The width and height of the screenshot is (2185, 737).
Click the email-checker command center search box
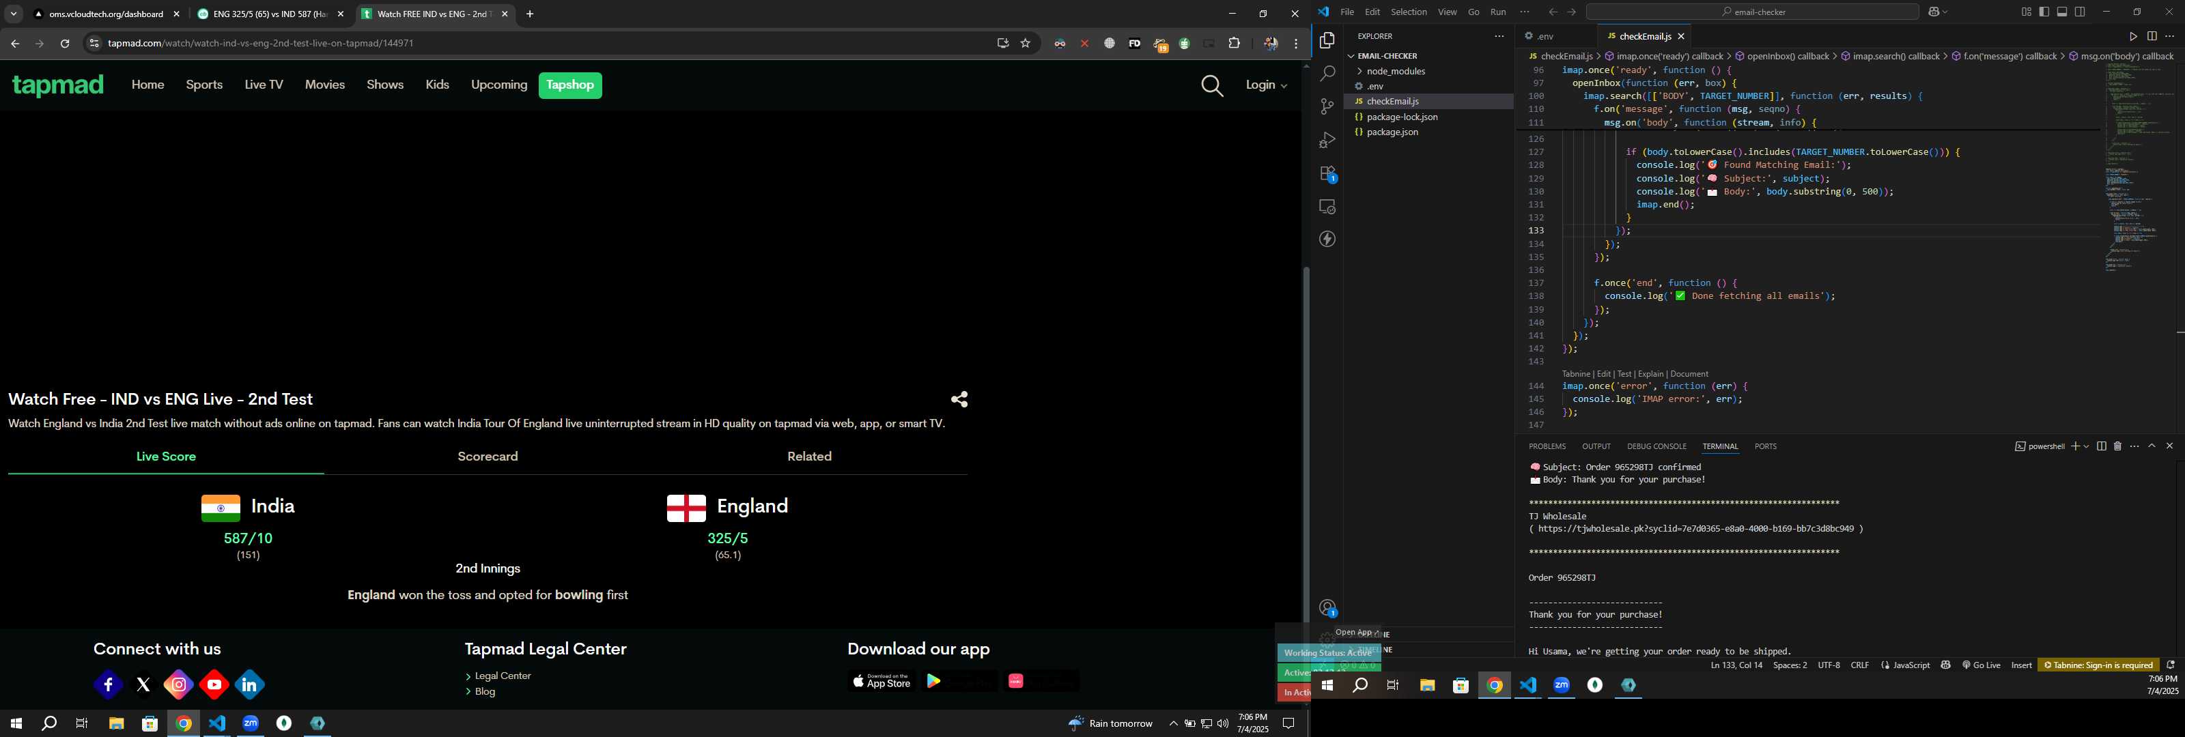1752,12
